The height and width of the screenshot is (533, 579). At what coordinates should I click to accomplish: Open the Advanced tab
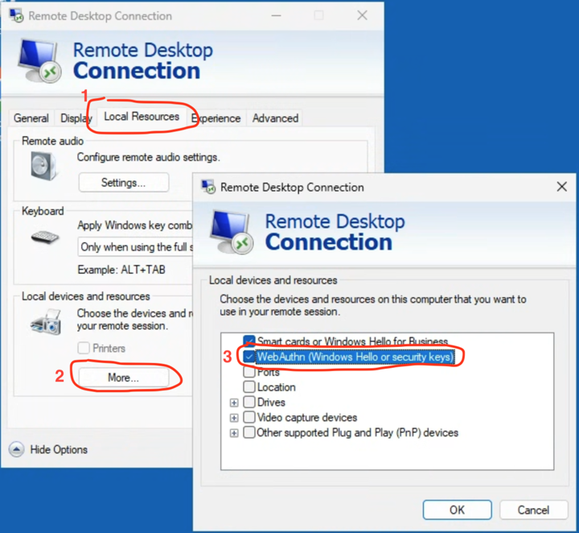[x=276, y=118]
